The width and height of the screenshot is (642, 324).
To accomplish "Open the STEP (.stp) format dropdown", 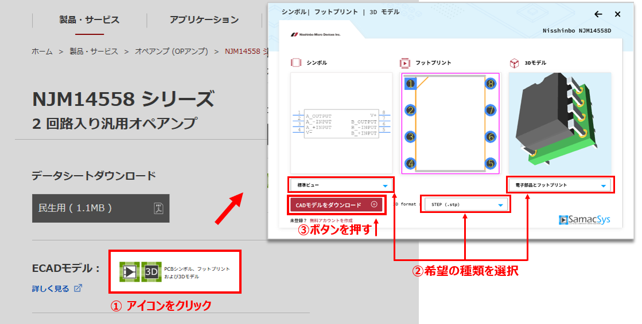I will pyautogui.click(x=465, y=204).
